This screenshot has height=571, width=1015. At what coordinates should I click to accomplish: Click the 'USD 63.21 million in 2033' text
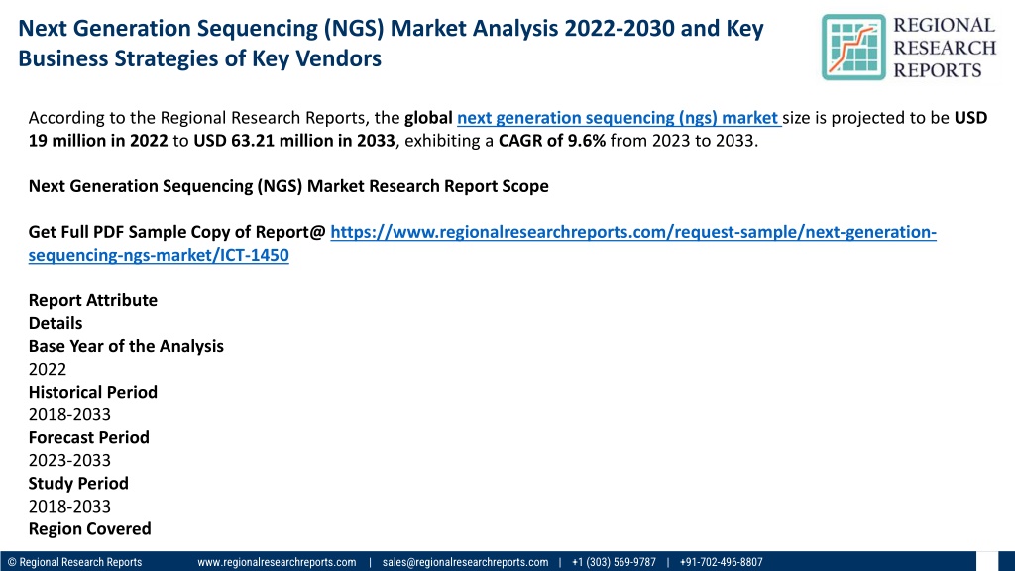pyautogui.click(x=293, y=141)
